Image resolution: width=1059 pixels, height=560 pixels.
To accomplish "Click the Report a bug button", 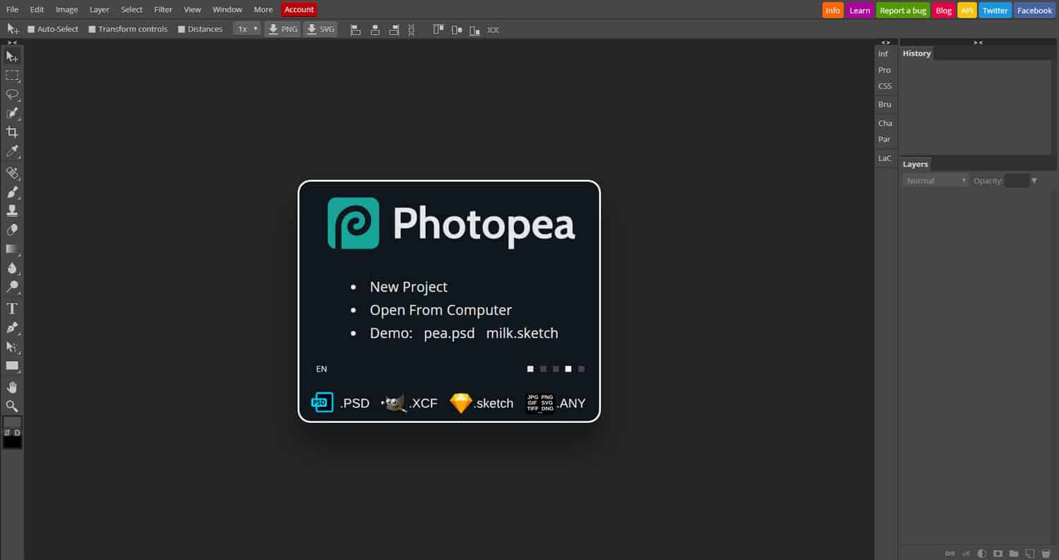I will pos(903,11).
